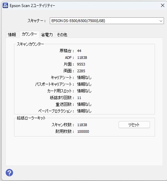
Task: Click the スキャン枚数 value under roller kit
Action: [82, 125]
